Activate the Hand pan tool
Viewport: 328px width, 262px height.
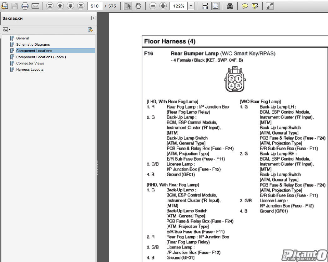coord(138,6)
